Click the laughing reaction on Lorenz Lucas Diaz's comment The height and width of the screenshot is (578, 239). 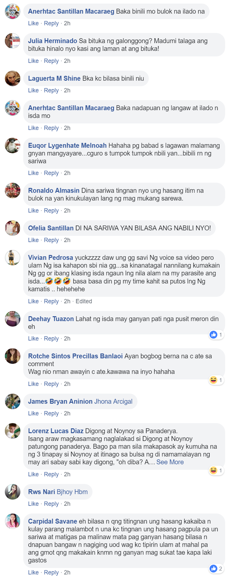[x=214, y=470]
